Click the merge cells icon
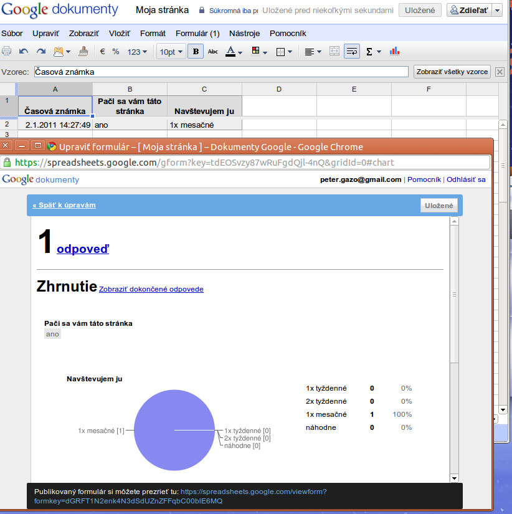The image size is (512, 514). [334, 52]
